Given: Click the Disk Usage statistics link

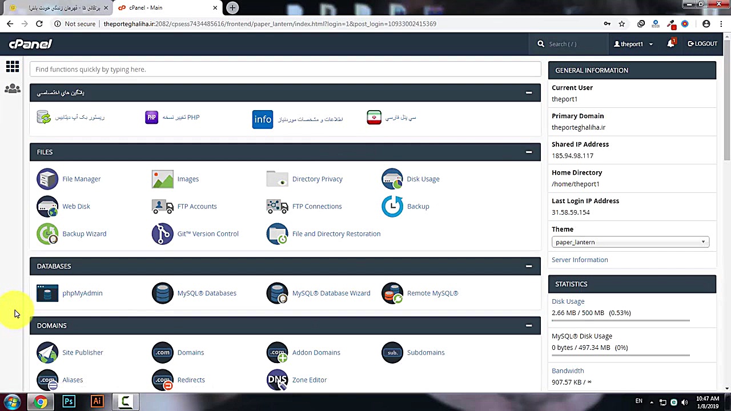Looking at the screenshot, I should 568,301.
